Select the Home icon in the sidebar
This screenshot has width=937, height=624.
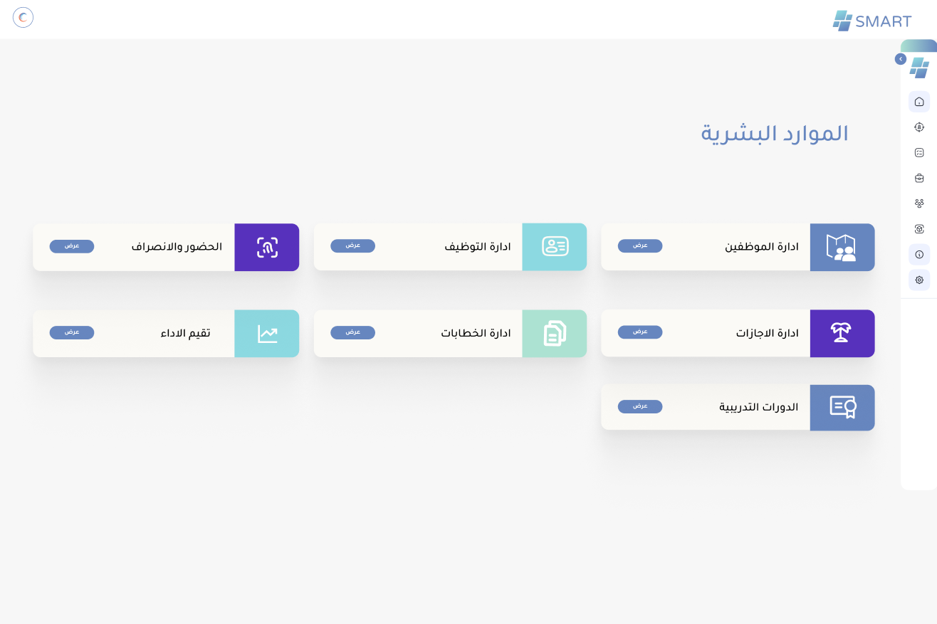(919, 102)
